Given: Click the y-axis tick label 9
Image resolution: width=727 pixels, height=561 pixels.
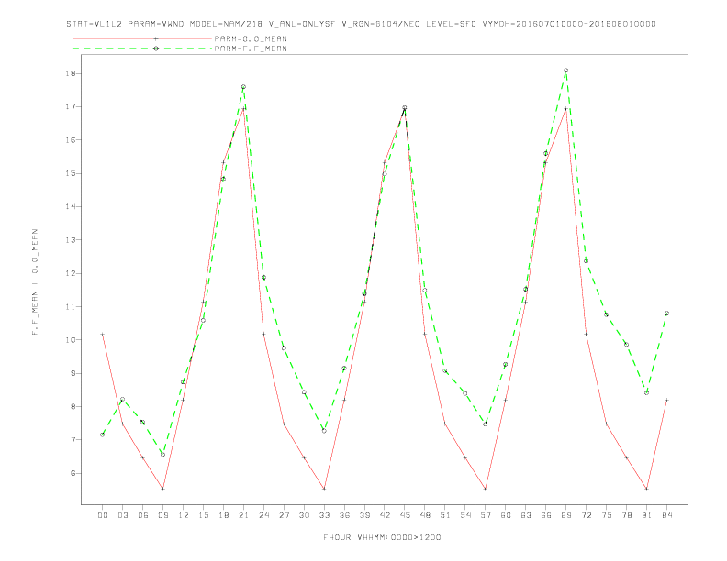Looking at the screenshot, I should click(73, 373).
